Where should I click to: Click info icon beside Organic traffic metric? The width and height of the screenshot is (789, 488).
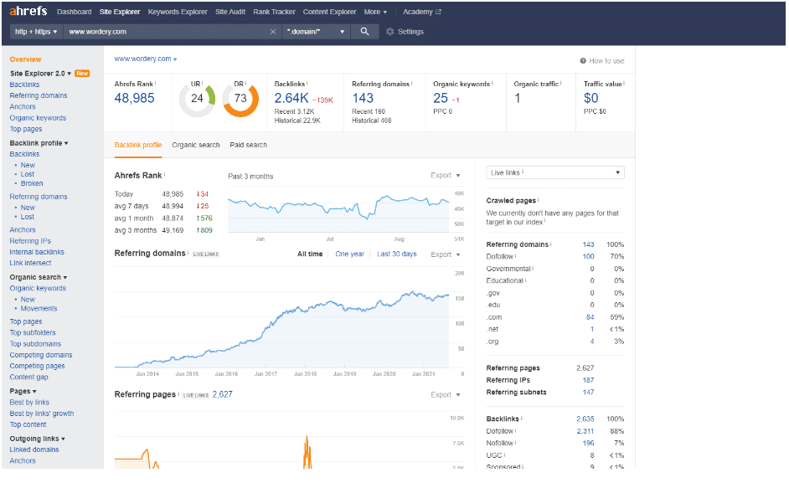click(x=561, y=83)
